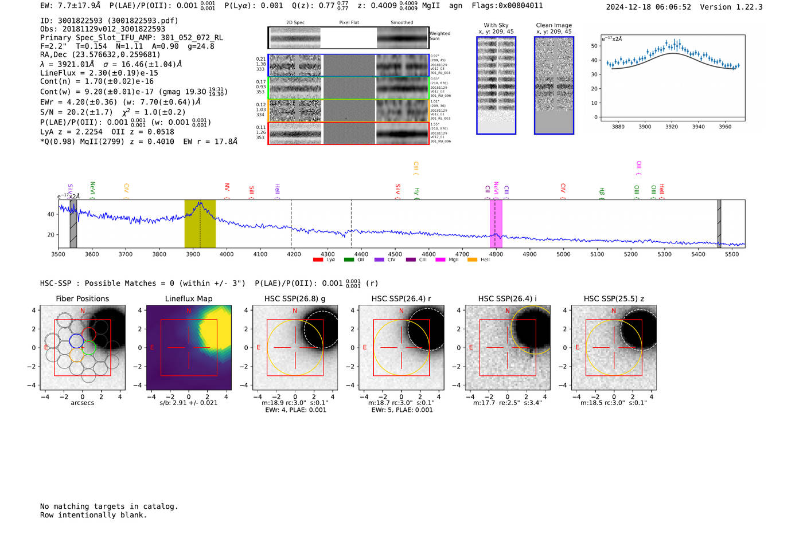Open the HSC SSP(26.4) r image
This screenshot has height=546, width=803.
coord(401,348)
